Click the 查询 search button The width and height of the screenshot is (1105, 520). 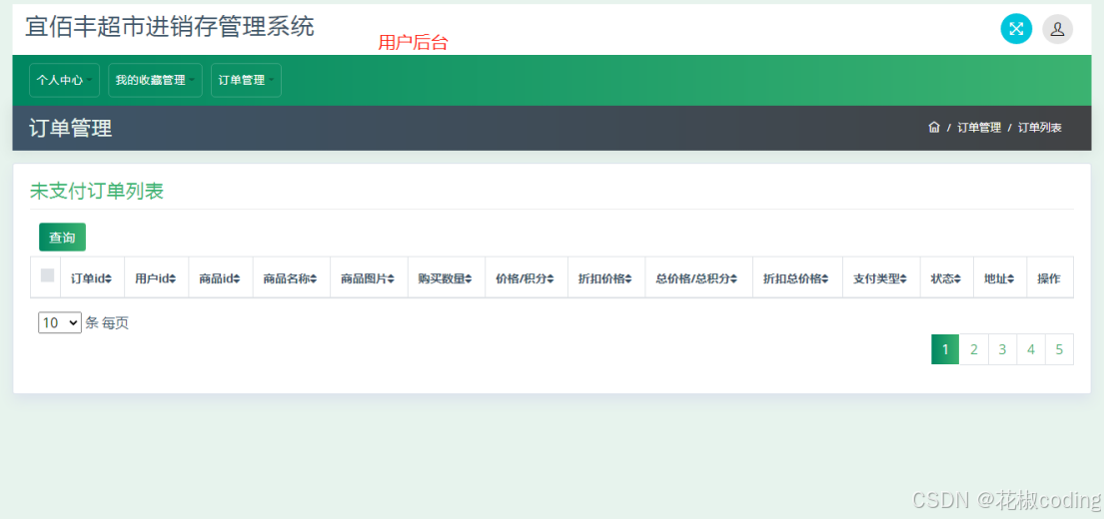[x=62, y=238]
